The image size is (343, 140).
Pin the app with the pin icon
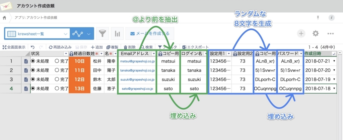tap(318, 18)
